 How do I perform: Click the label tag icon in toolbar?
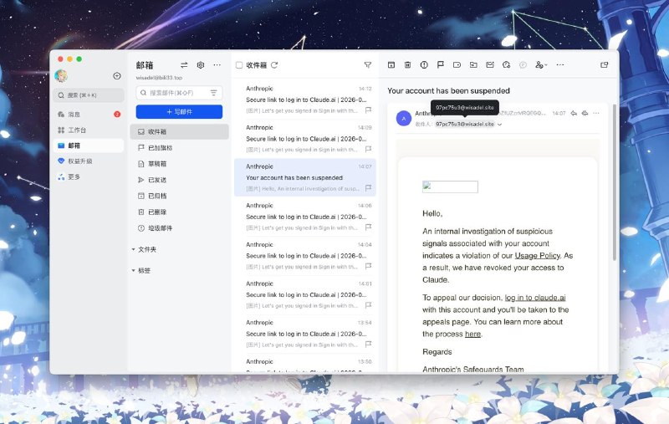pyautogui.click(x=457, y=65)
